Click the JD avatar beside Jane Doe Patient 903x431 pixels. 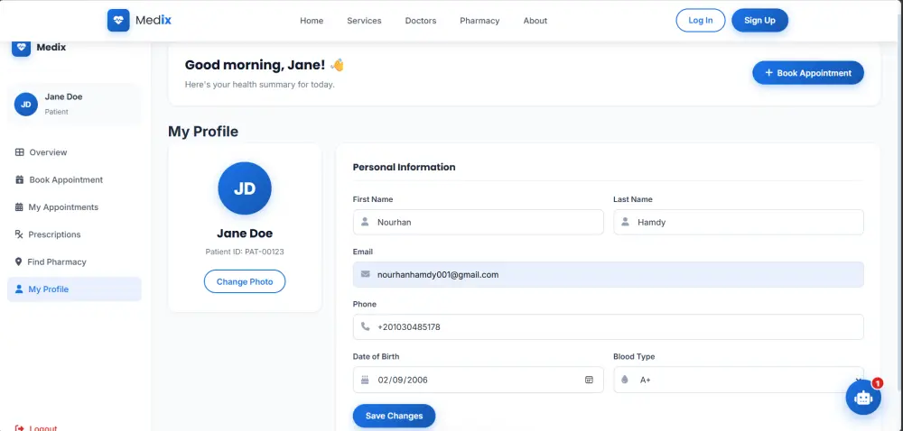click(26, 105)
